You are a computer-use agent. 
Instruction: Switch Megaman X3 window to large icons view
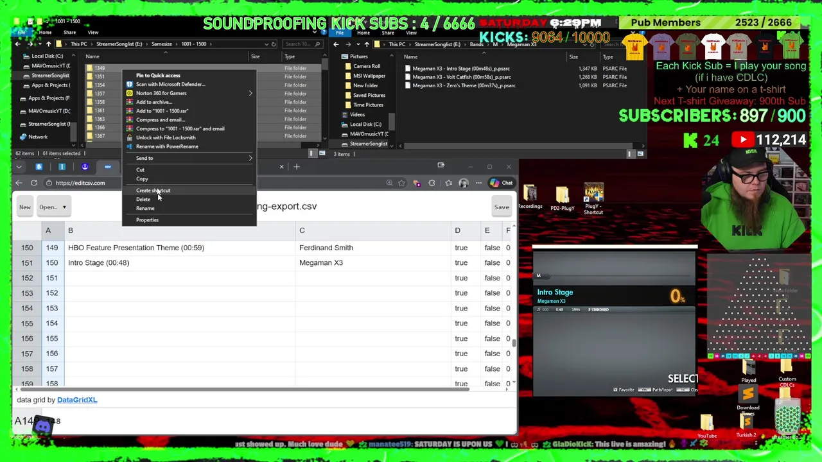[x=640, y=154]
